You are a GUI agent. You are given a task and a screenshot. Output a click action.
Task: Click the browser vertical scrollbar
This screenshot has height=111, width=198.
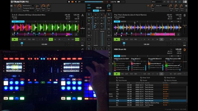187,94
